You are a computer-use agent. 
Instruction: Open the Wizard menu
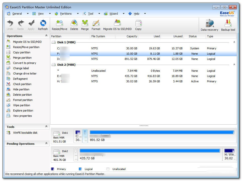[x=113, y=14]
